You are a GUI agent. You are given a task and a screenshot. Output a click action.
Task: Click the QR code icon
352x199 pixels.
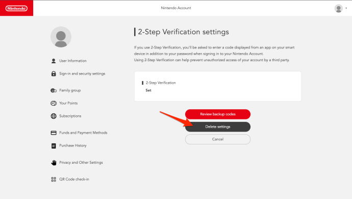[54, 179]
